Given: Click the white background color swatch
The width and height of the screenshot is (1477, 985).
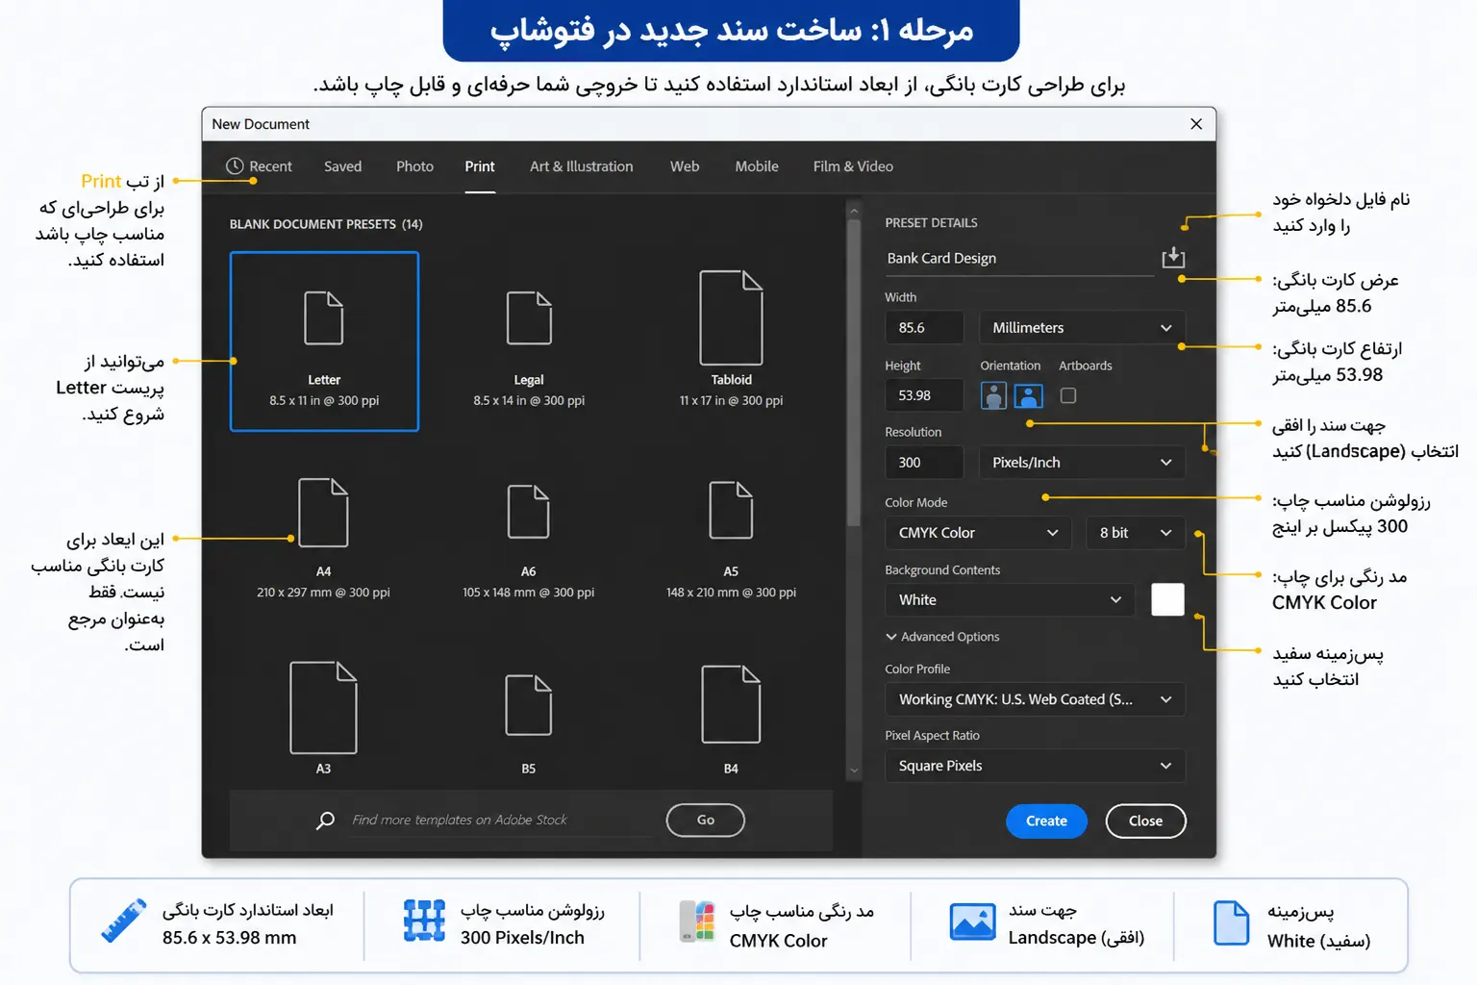Looking at the screenshot, I should 1167,599.
